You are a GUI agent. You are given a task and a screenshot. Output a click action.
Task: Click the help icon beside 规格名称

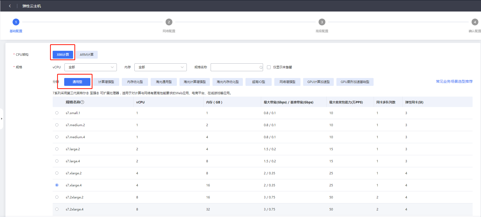[x=82, y=102]
